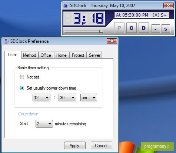The height and width of the screenshot is (153, 176).
Task: Click the SDClock Preference title bar icon
Action: [6, 41]
